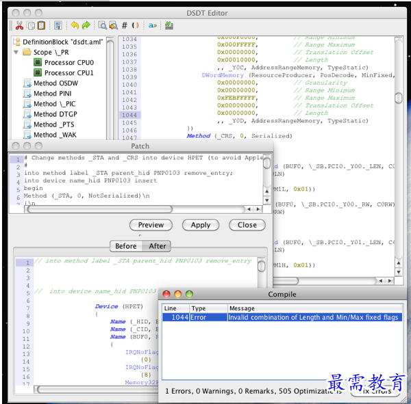The width and height of the screenshot is (411, 404).
Task: Click the Type column header
Action: (208, 308)
